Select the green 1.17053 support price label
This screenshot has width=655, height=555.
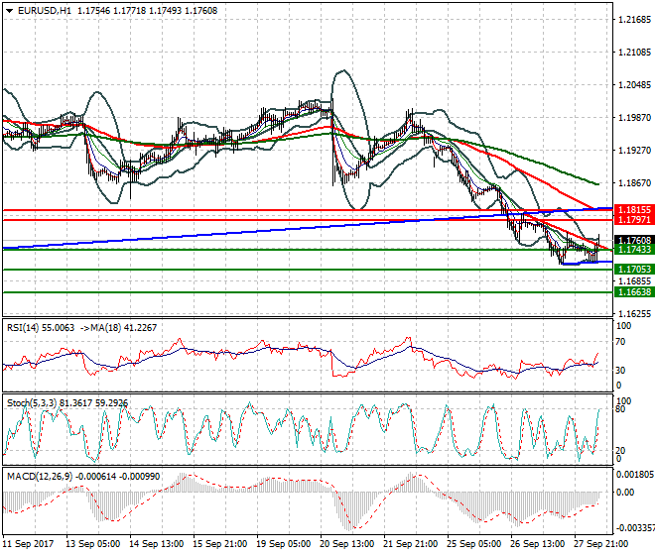(x=634, y=270)
